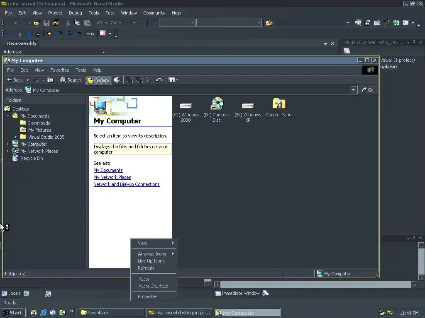The height and width of the screenshot is (318, 425).
Task: Click the Step Into debug icon
Action: tap(59, 34)
